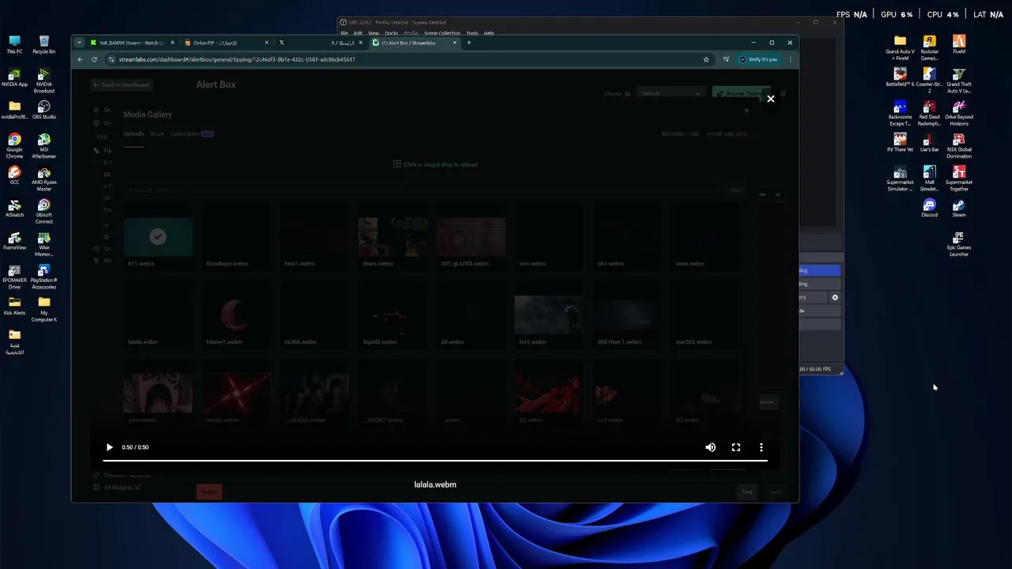The image size is (1012, 569).
Task: Open Scene Collection menu in OBS
Action: pos(442,33)
